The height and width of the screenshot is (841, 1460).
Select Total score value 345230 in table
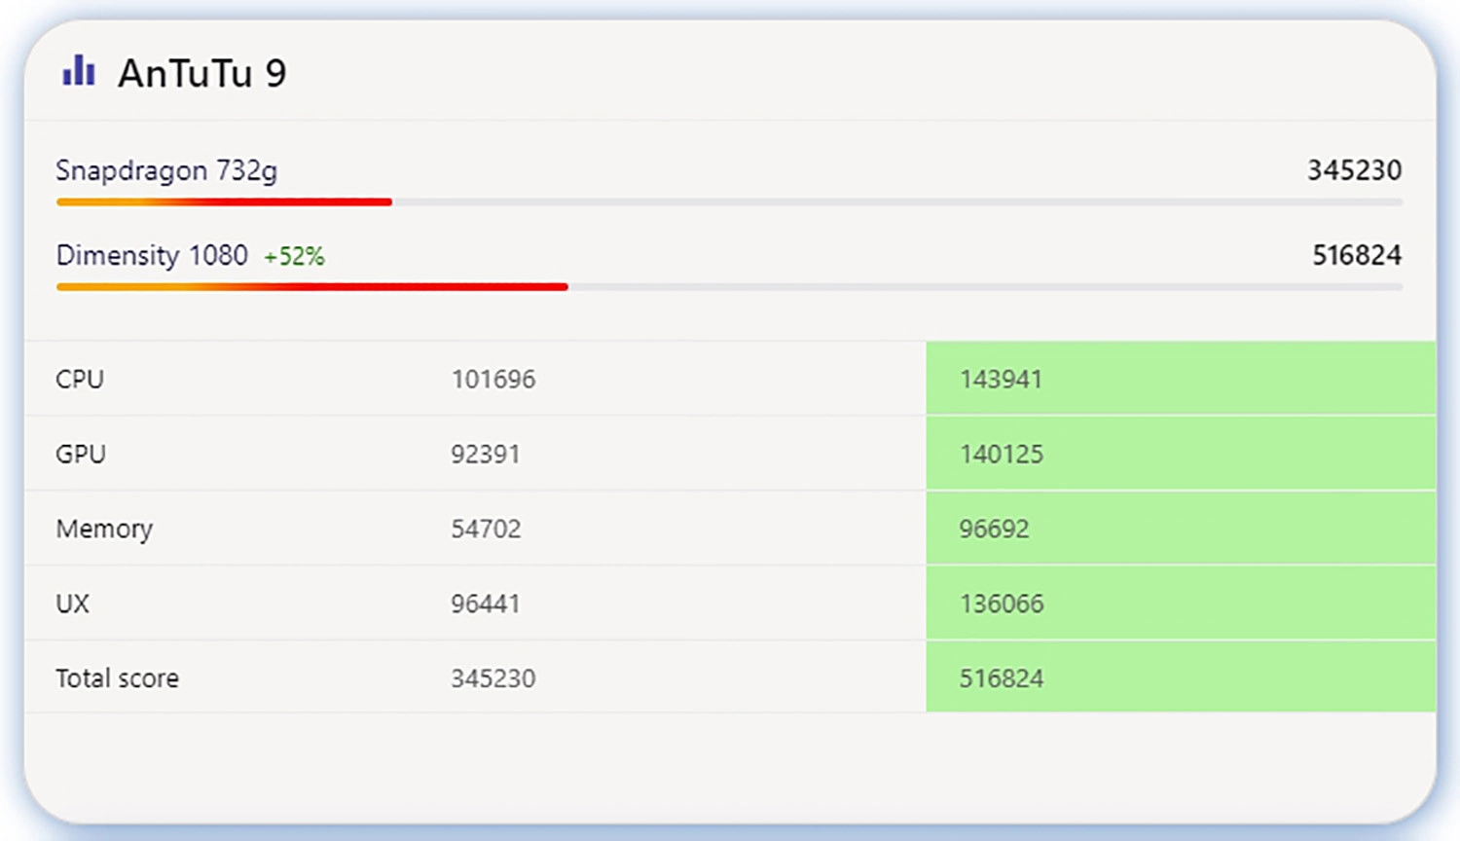(x=493, y=678)
